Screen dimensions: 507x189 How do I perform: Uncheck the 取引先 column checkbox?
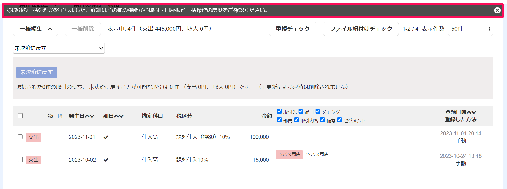[279, 111]
